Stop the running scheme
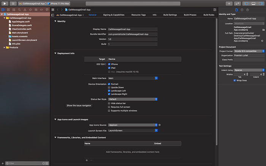Image resolution: width=266 pixels, height=166 pixels. pyautogui.click(x=13, y=3)
